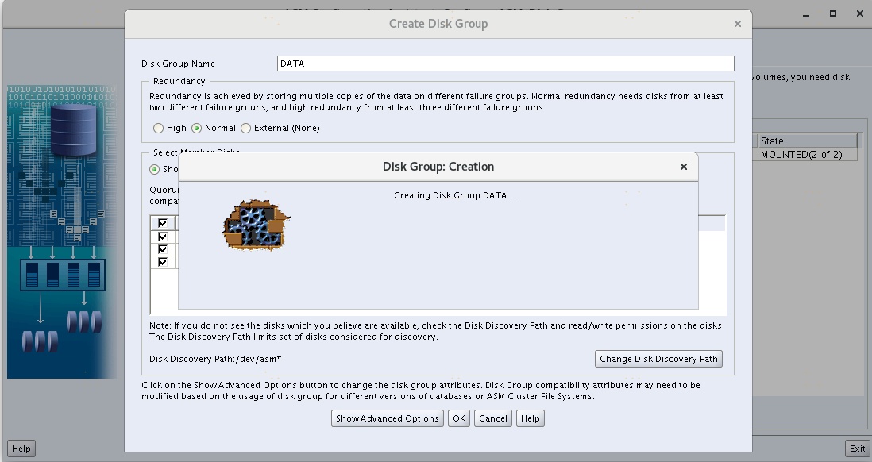Uncheck the third member disk row checkbox
872x462 pixels.
click(163, 262)
